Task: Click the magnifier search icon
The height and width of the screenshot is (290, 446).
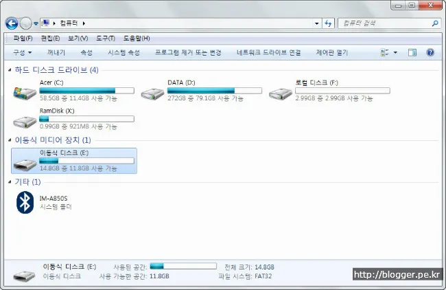Action: point(435,23)
